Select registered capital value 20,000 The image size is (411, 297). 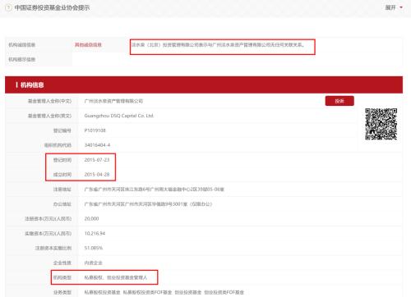pos(91,219)
